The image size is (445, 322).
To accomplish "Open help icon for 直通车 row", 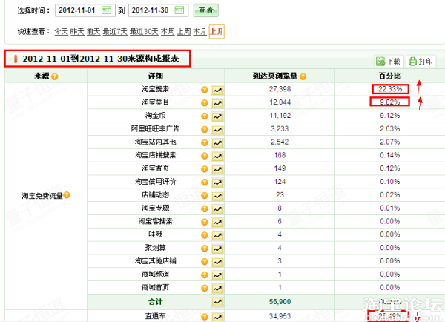I will coord(205,316).
